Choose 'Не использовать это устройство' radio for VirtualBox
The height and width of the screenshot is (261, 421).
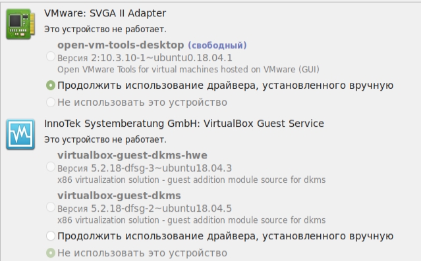pos(51,253)
